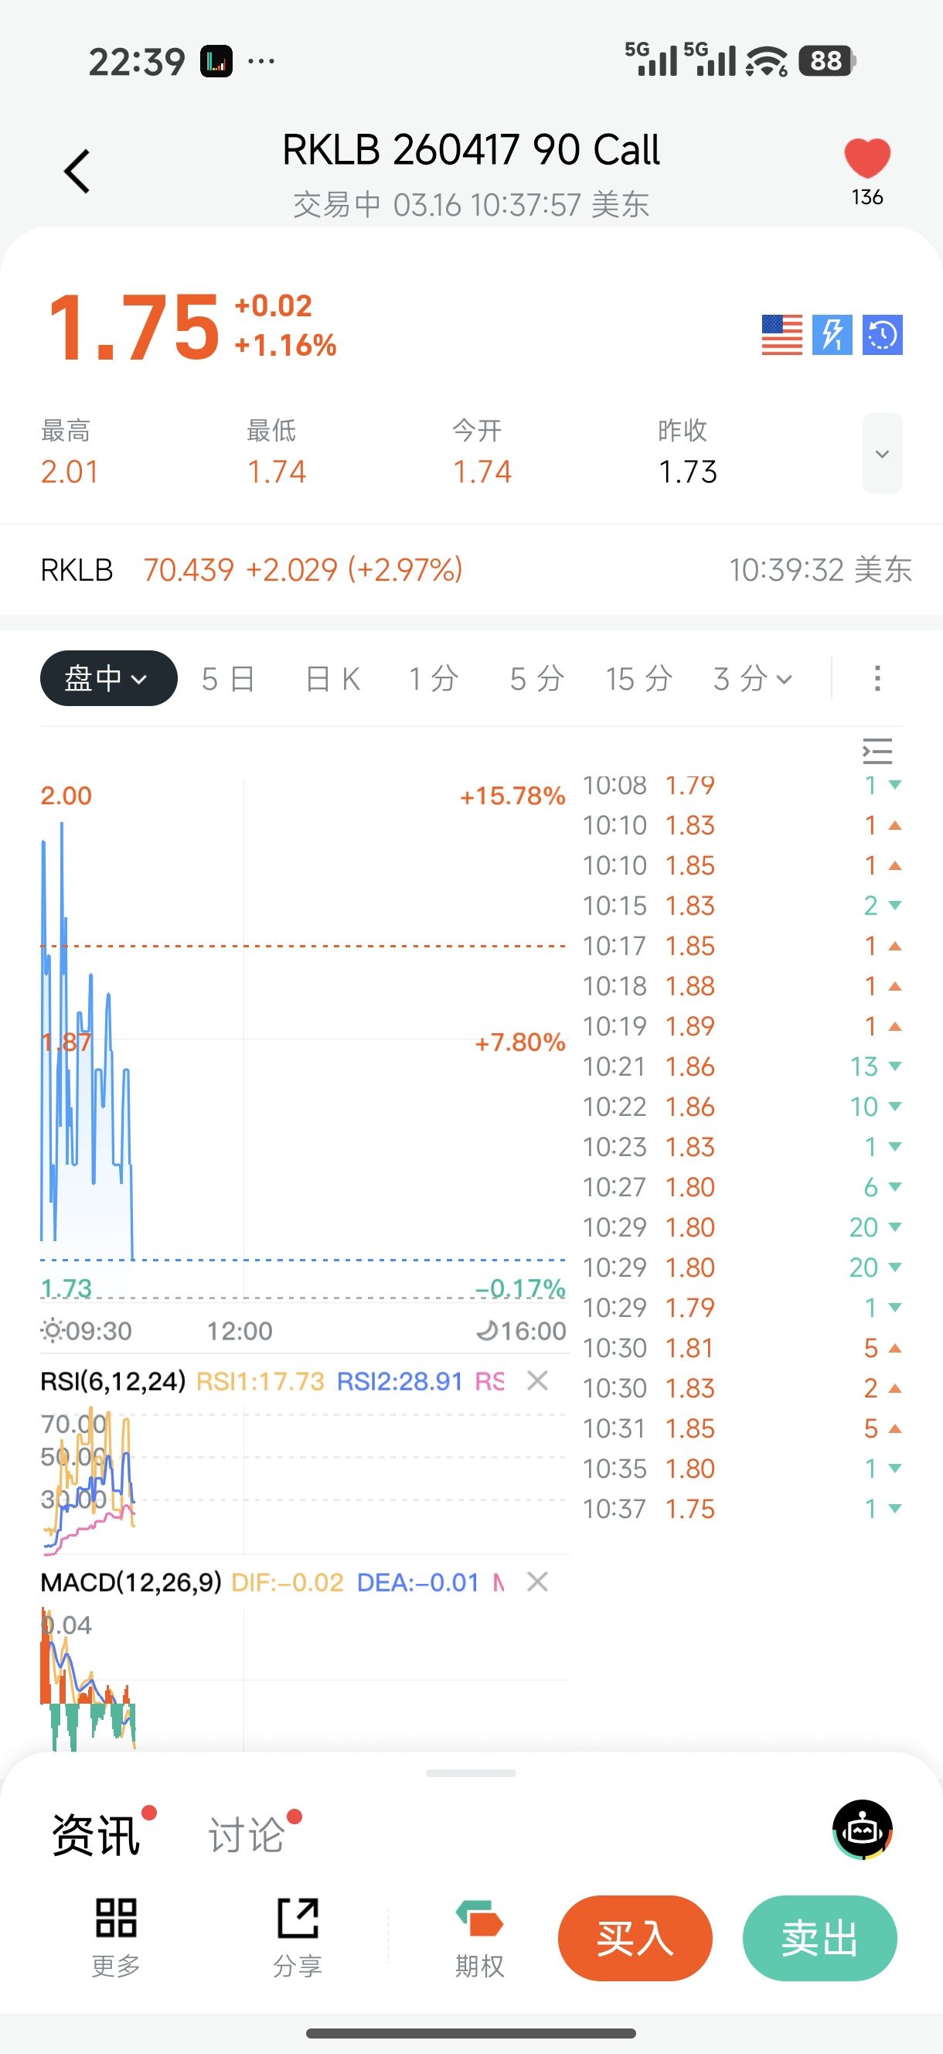Open the 盘中 chart period dropdown
Screen dimensions: 943x2054
point(108,678)
